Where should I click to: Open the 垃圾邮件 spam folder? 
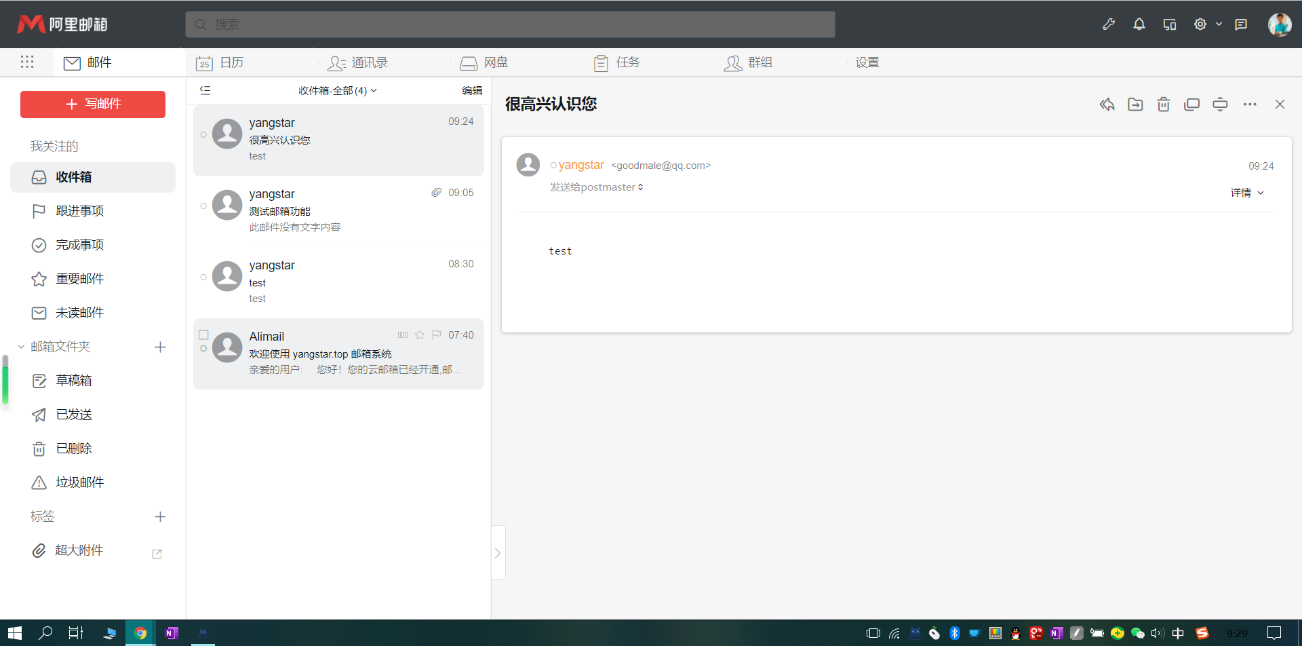point(79,482)
